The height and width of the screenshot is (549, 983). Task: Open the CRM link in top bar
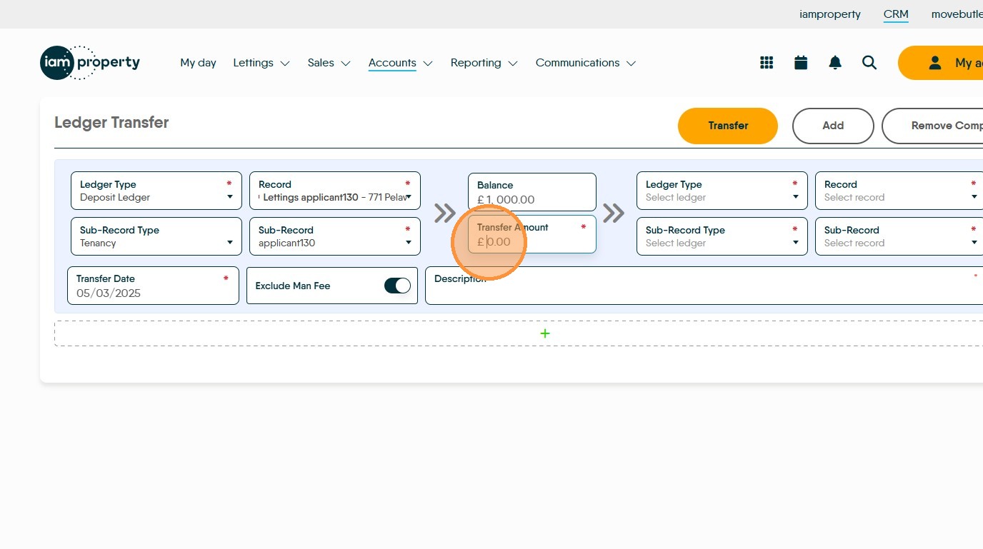click(x=896, y=14)
